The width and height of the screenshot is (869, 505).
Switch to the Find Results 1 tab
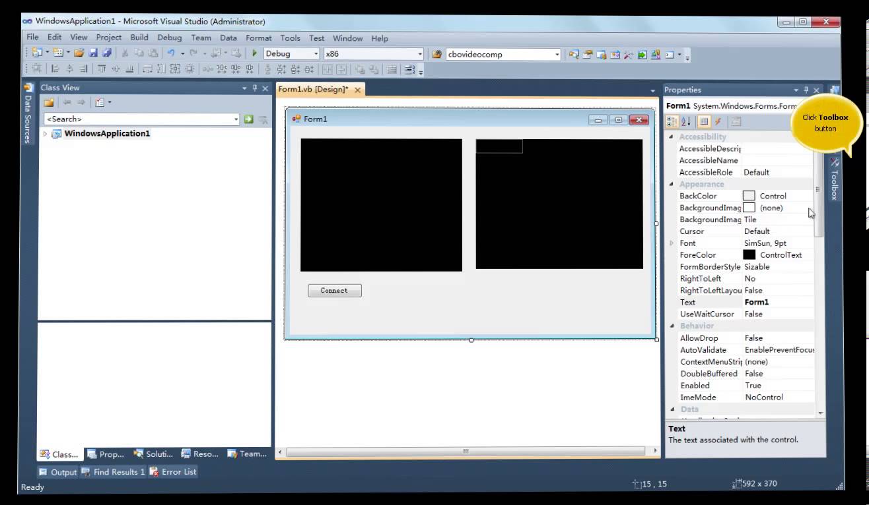click(x=113, y=472)
